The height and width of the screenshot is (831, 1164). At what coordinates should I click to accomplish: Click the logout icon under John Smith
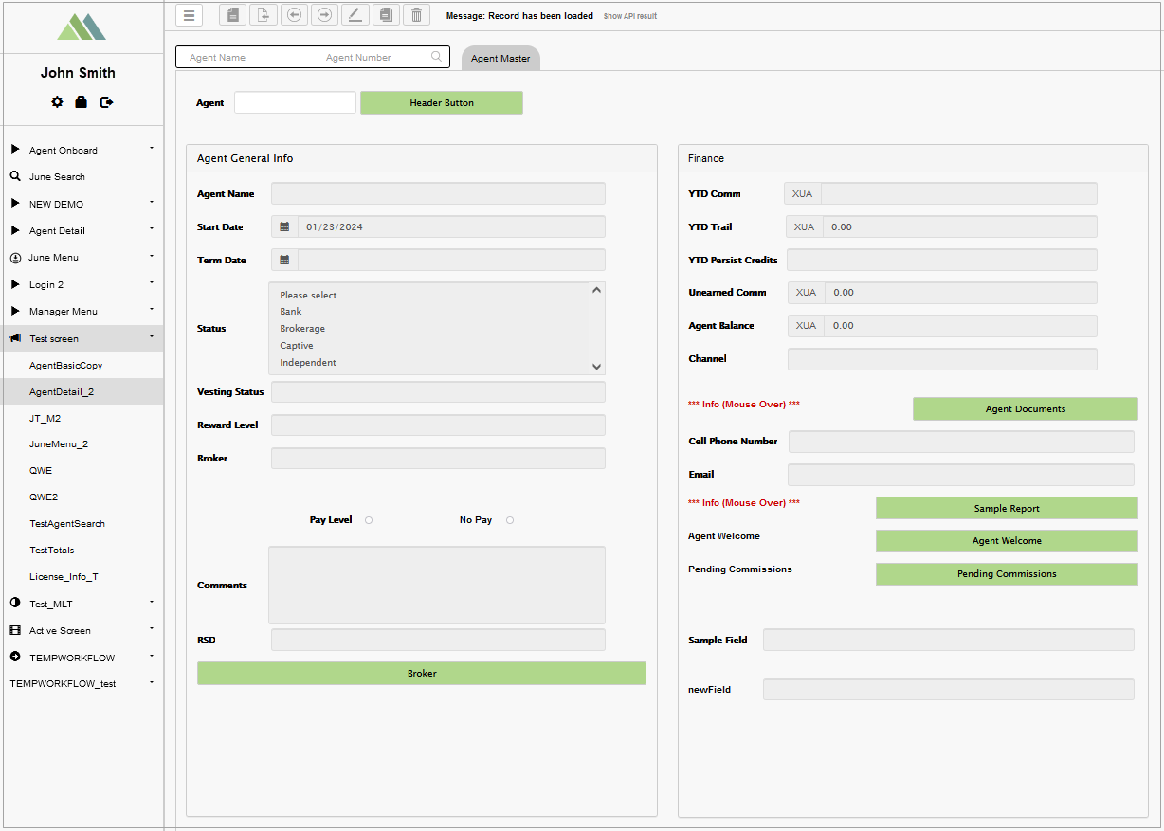point(106,101)
